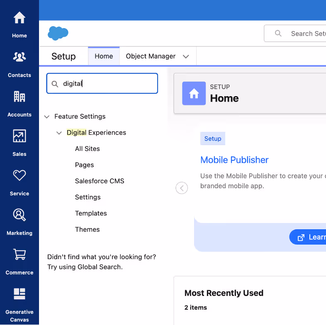Open the Commerce cart icon
326x325 pixels.
19,255
